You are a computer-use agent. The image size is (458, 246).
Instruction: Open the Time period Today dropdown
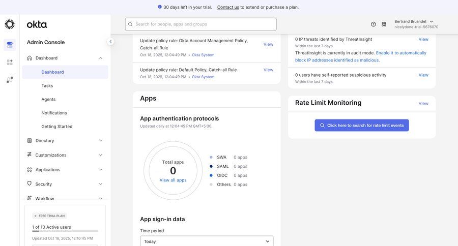(x=207, y=241)
